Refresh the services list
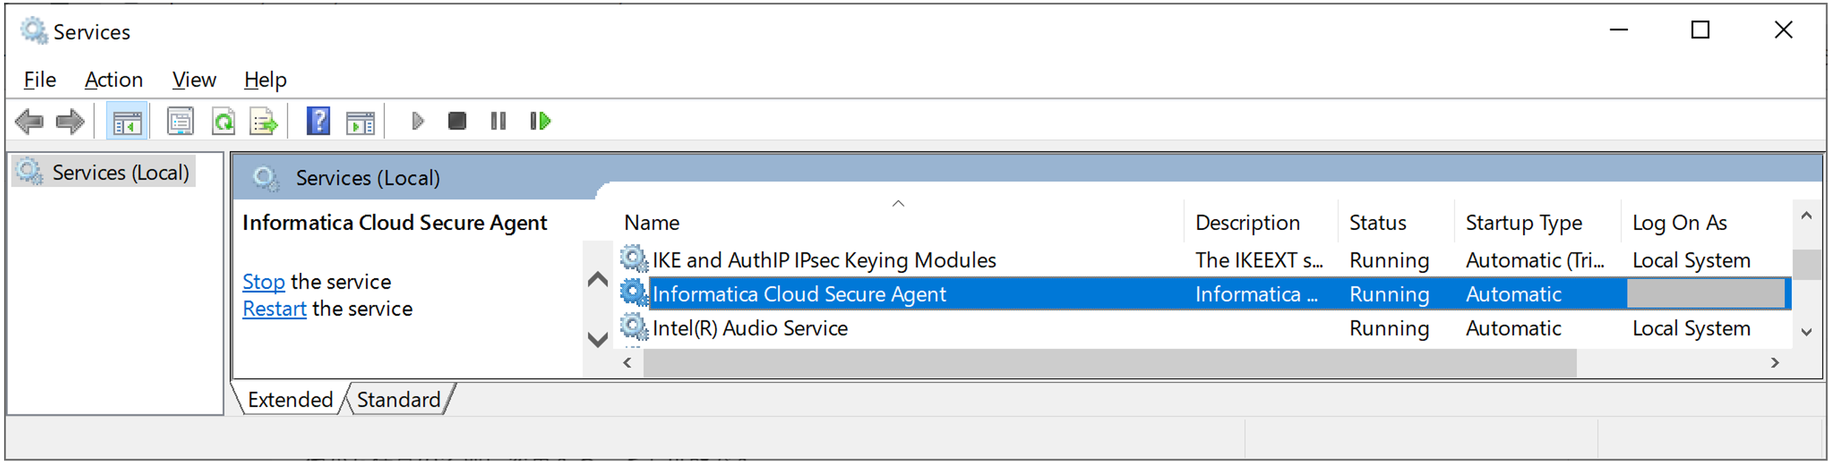 (223, 120)
